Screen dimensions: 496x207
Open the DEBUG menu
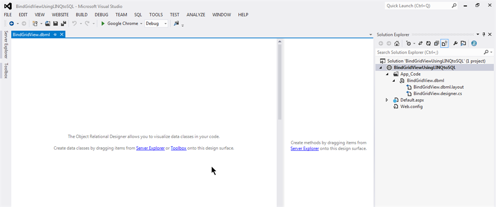click(x=101, y=14)
